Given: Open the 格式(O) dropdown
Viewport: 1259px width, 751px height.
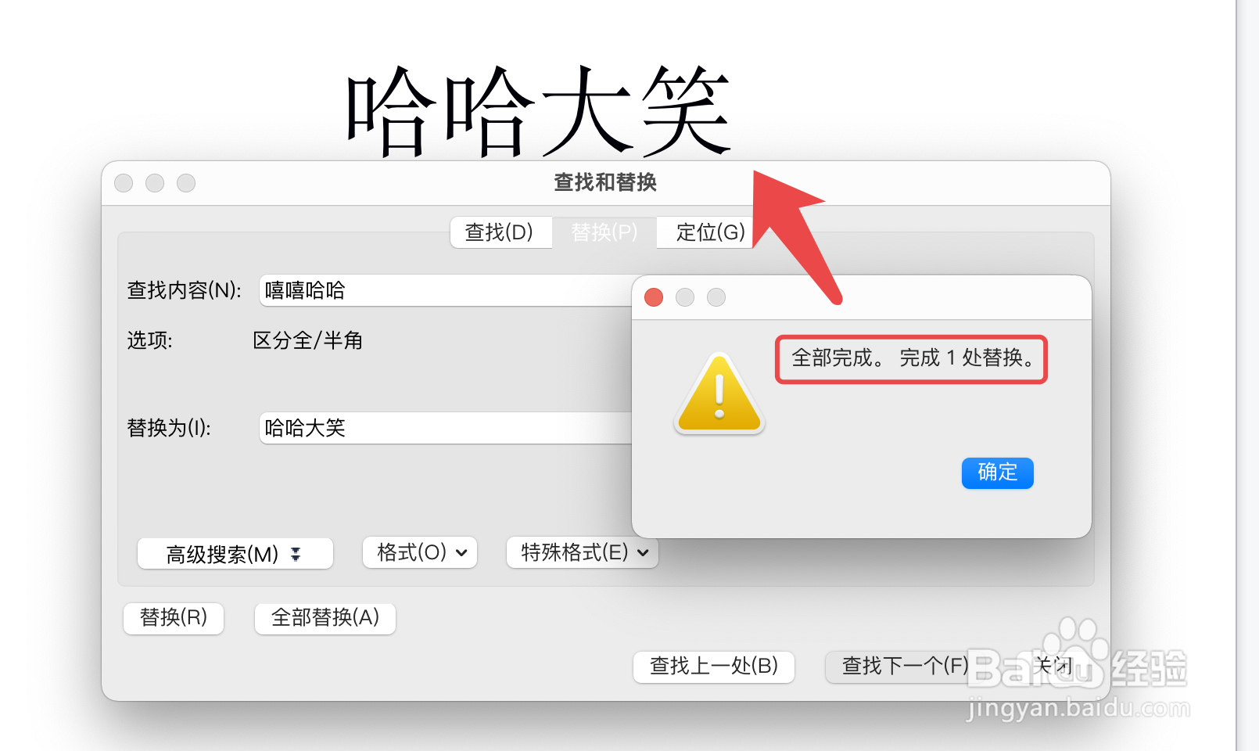Looking at the screenshot, I should (420, 552).
